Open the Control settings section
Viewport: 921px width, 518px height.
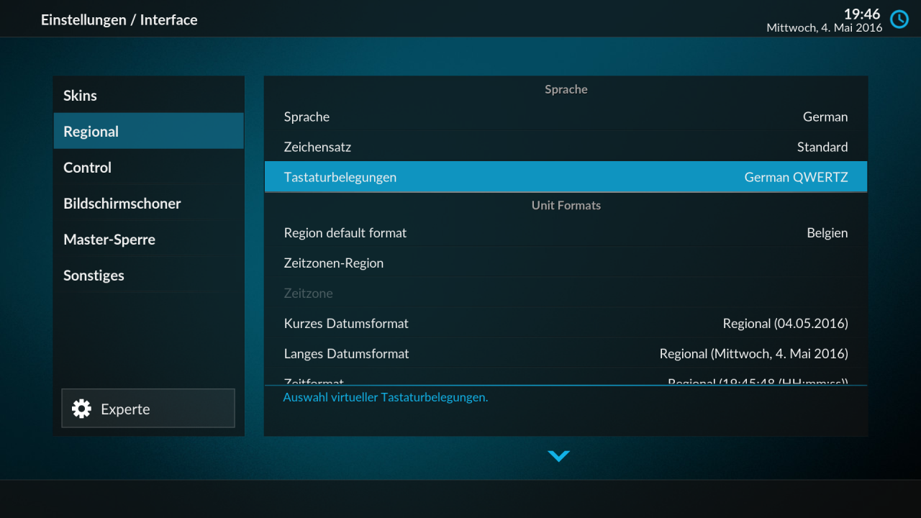pos(148,167)
